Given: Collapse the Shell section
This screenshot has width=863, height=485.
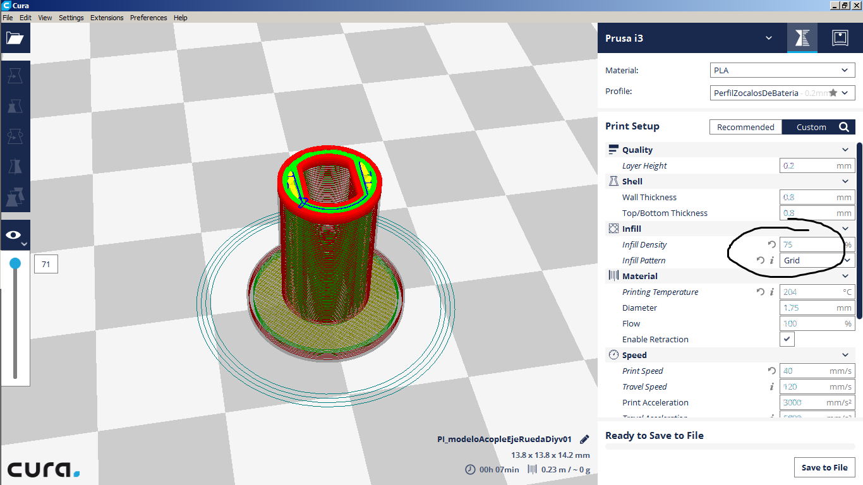Looking at the screenshot, I should coord(845,181).
